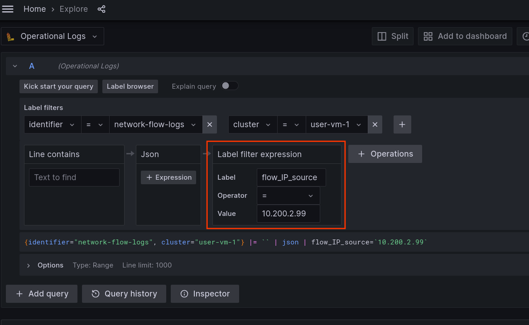The height and width of the screenshot is (325, 529).
Task: Click the Text to find input field
Action: (x=74, y=177)
